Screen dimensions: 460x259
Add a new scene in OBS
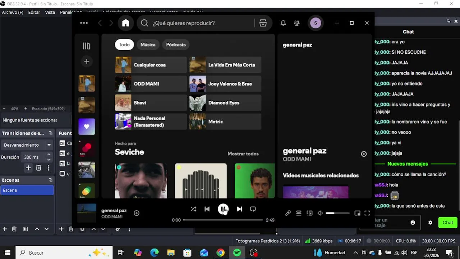(5, 229)
